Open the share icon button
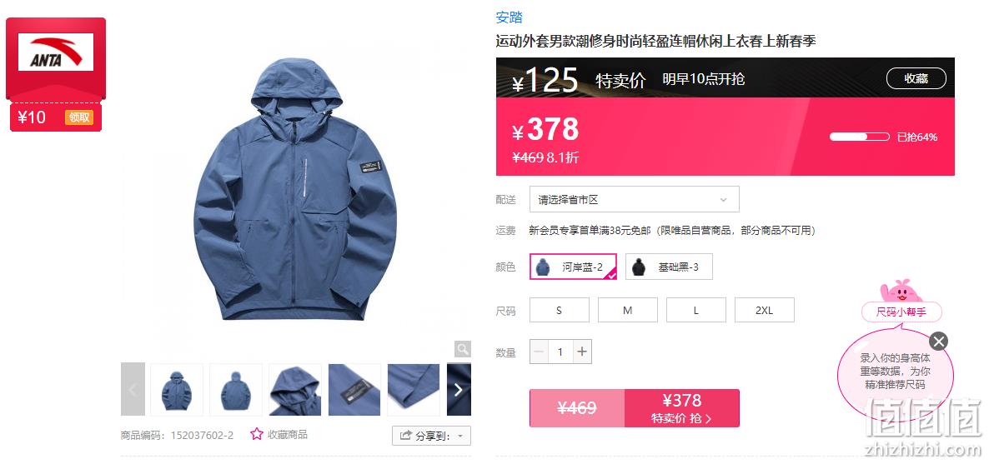989x464 pixels. point(406,436)
